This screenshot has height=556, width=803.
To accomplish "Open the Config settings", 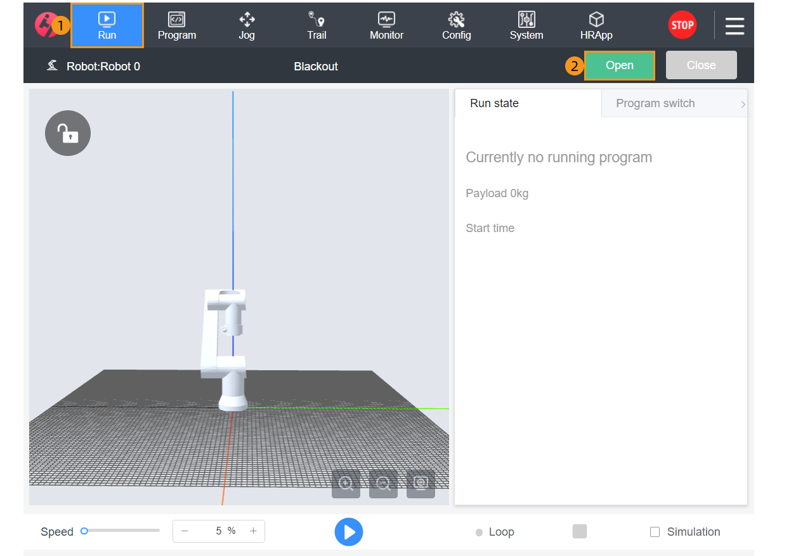I will [x=456, y=26].
